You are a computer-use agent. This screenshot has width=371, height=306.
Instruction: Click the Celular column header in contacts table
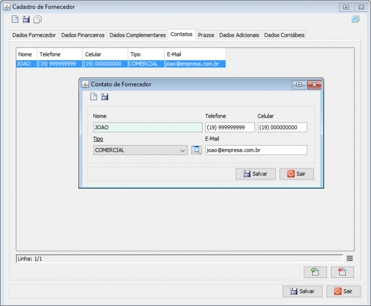[x=105, y=54]
